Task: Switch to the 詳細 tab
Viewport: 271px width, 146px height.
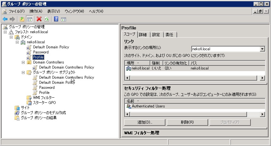Action: pos(143,35)
